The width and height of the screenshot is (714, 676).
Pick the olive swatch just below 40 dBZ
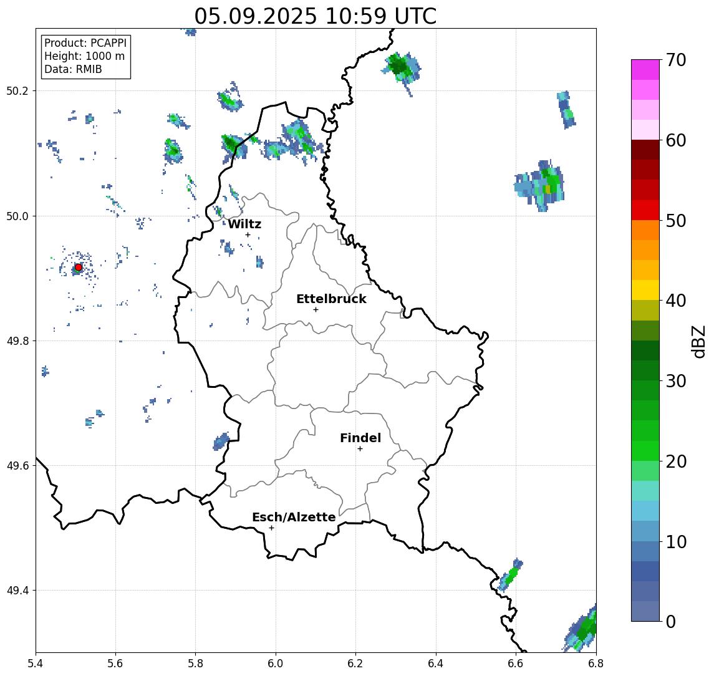[x=645, y=310]
